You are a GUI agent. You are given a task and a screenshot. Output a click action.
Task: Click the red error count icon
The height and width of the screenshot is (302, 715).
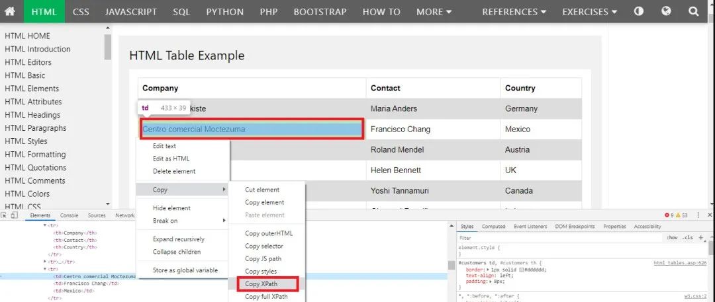pyautogui.click(x=667, y=215)
